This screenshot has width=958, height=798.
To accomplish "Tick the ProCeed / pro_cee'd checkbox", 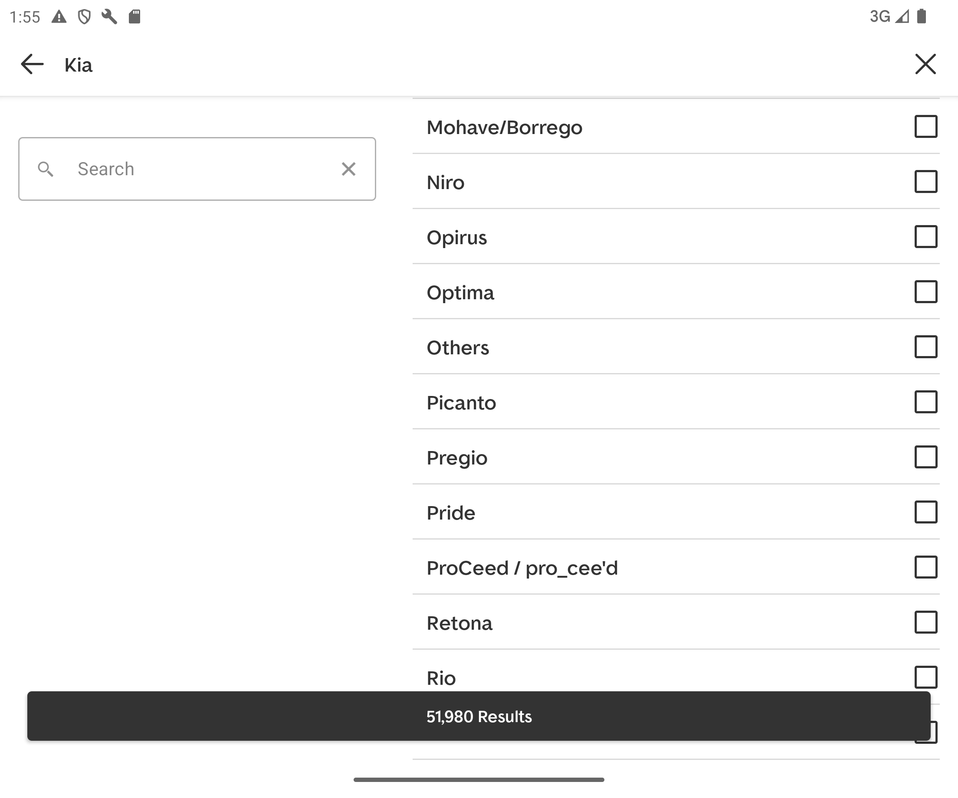I will (x=925, y=567).
